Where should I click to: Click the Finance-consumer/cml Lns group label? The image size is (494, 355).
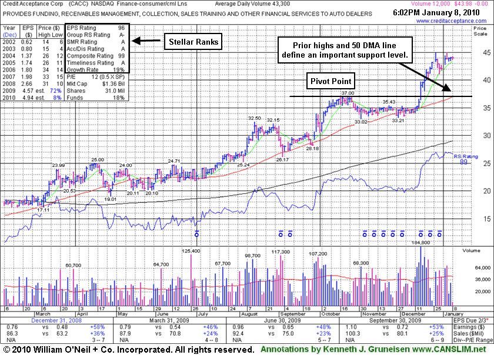[x=152, y=4]
